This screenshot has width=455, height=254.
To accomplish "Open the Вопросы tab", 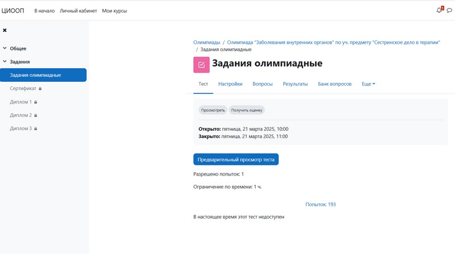I will click(262, 84).
